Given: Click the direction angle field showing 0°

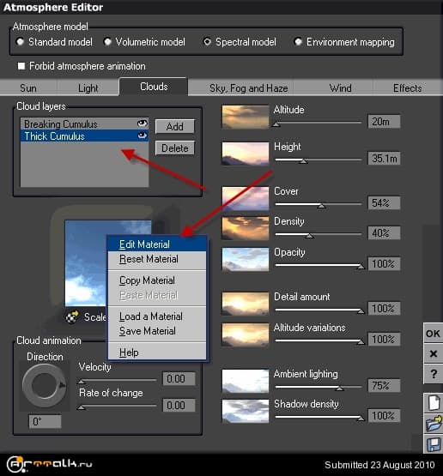Looking at the screenshot, I should [x=45, y=421].
